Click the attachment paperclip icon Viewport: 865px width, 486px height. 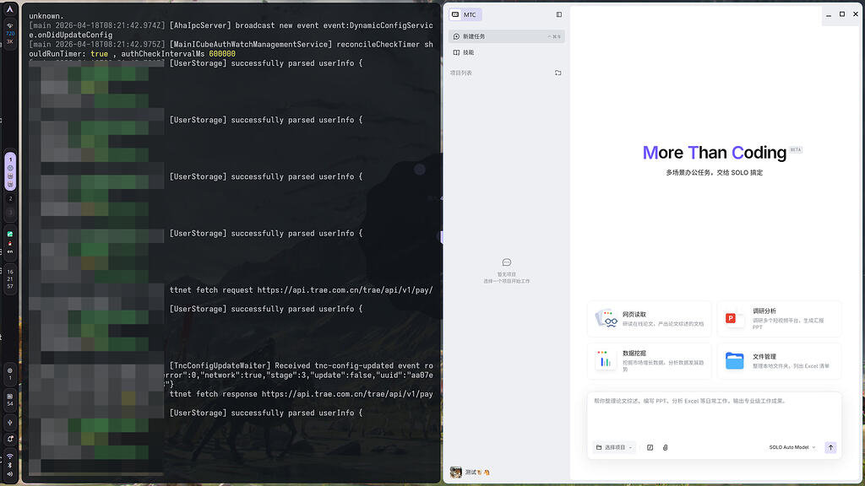tap(666, 447)
